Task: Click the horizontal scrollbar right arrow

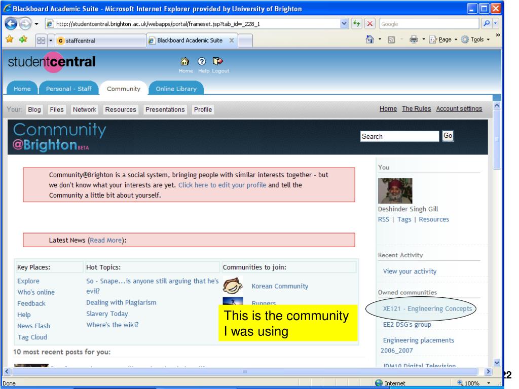Action: [x=488, y=371]
